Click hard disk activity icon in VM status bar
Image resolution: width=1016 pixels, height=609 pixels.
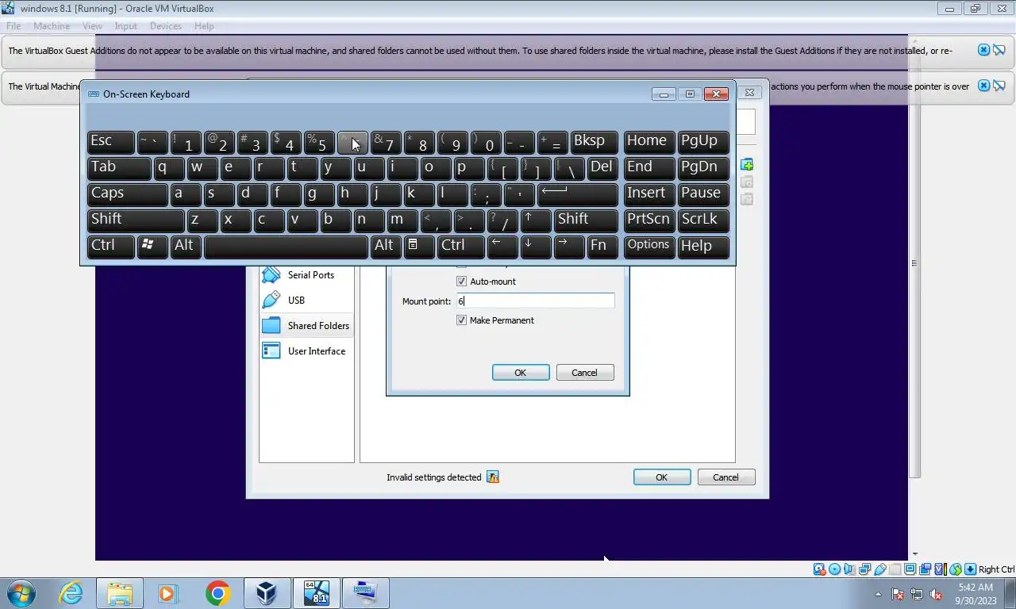[819, 569]
